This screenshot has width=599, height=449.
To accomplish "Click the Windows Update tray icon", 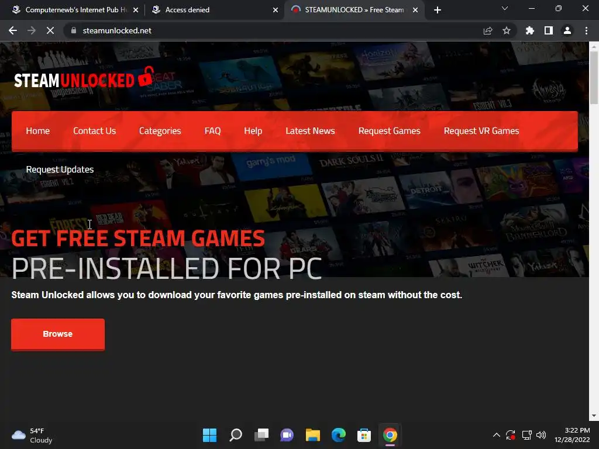I will 511,435.
